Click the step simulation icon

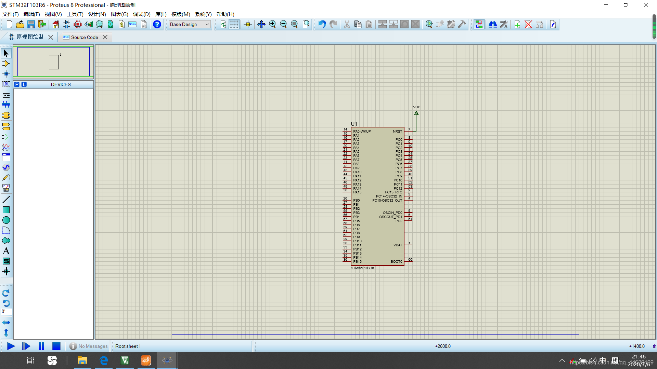pos(26,346)
